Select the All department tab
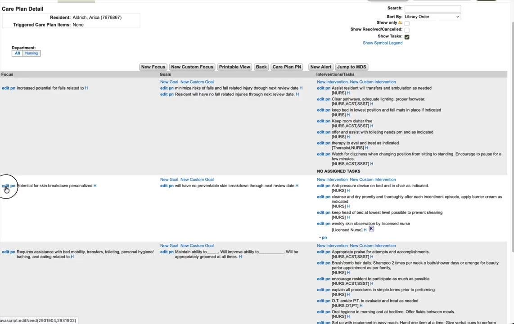 tap(18, 53)
